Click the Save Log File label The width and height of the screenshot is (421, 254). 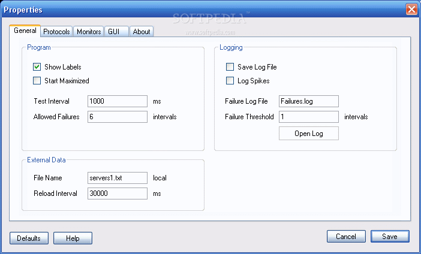tap(257, 67)
